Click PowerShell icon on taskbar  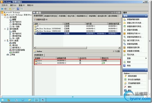(23, 100)
